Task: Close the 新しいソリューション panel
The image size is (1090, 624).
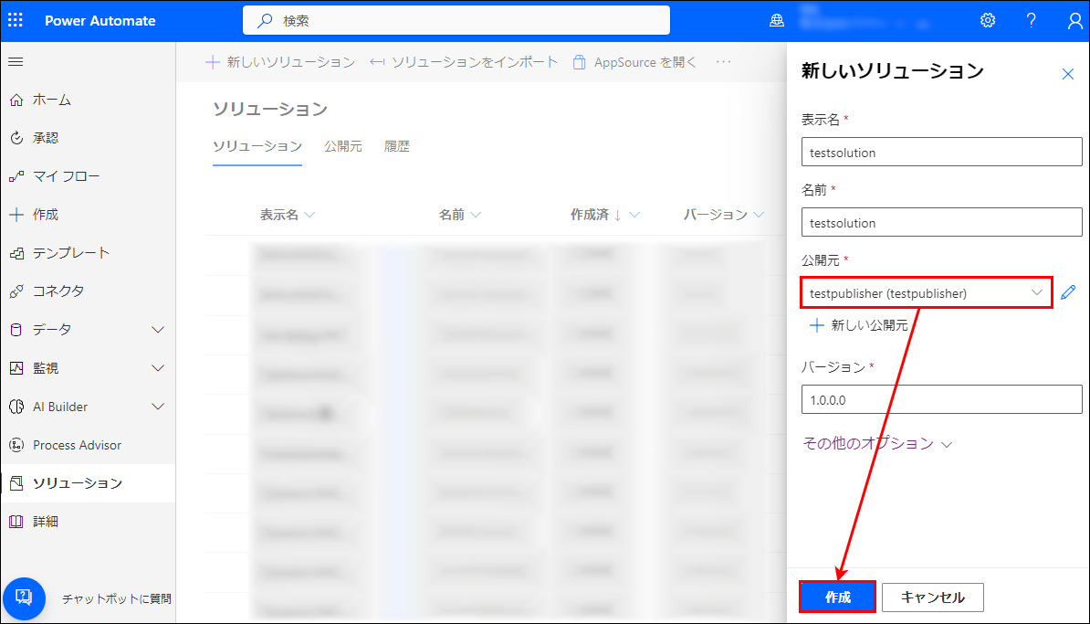Action: click(x=1068, y=74)
